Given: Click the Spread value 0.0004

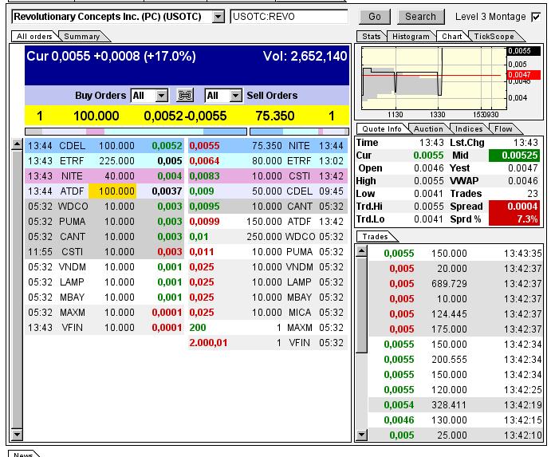Looking at the screenshot, I should click(514, 207).
